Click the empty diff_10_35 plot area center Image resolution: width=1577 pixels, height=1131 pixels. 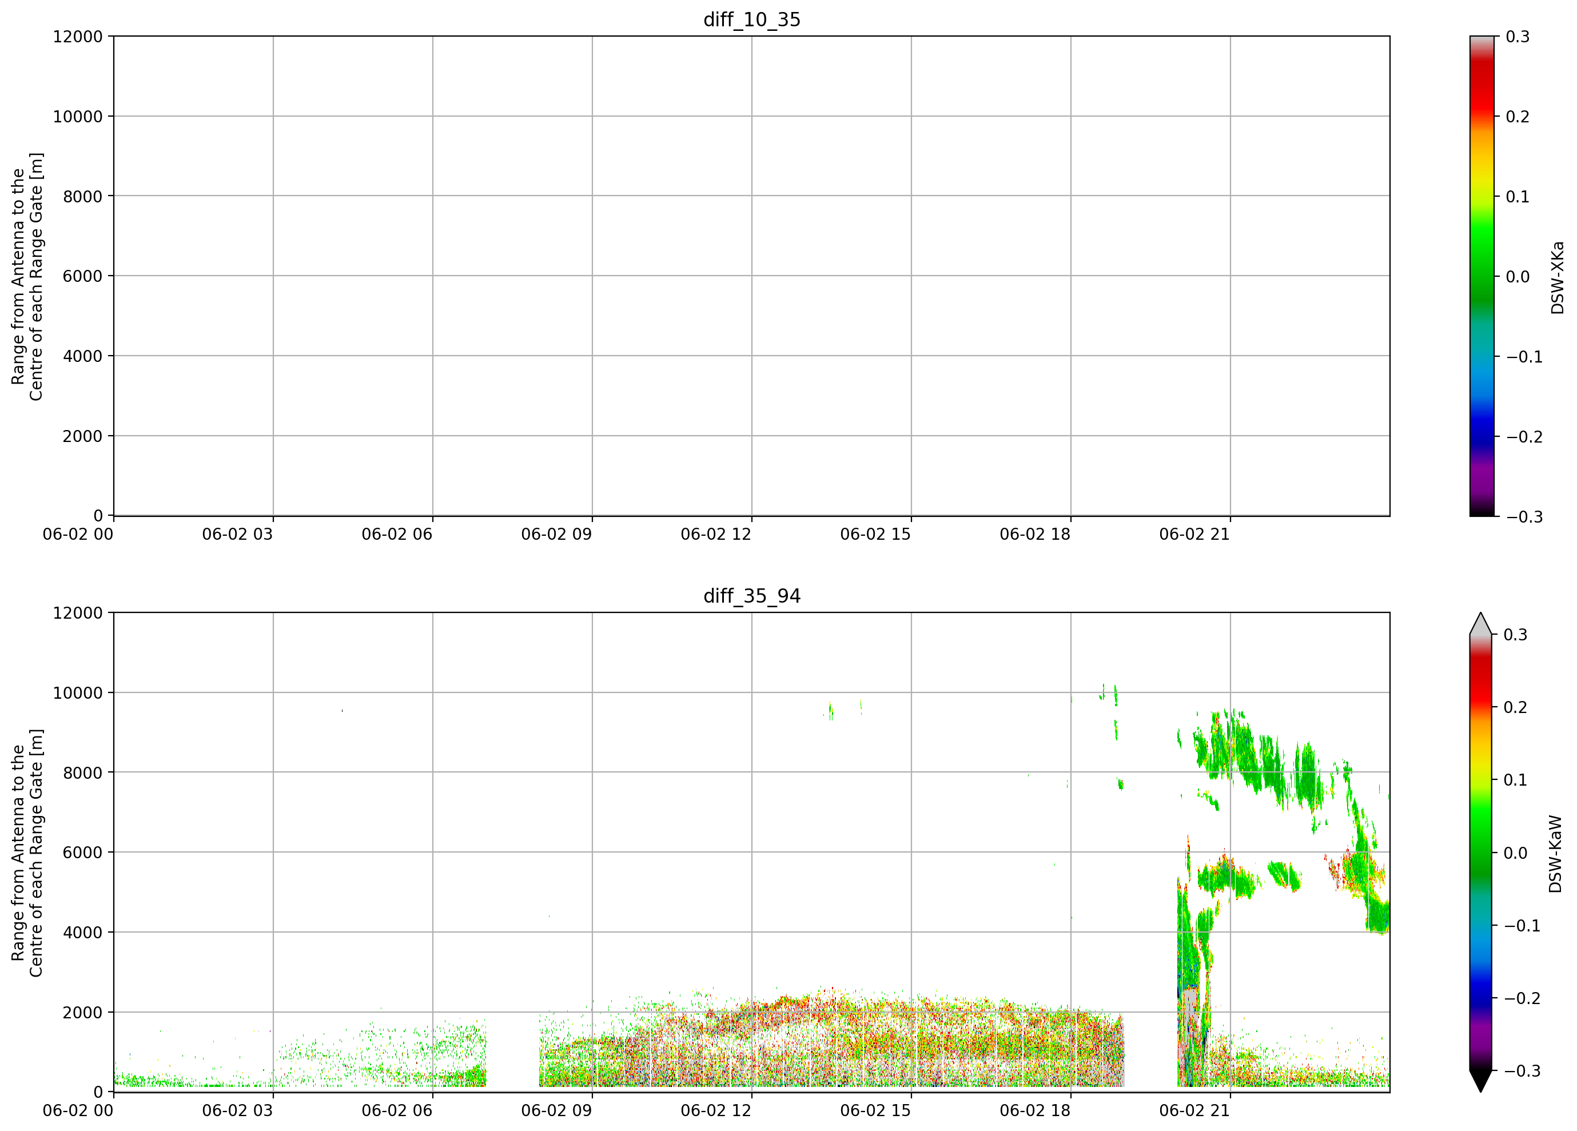click(752, 276)
